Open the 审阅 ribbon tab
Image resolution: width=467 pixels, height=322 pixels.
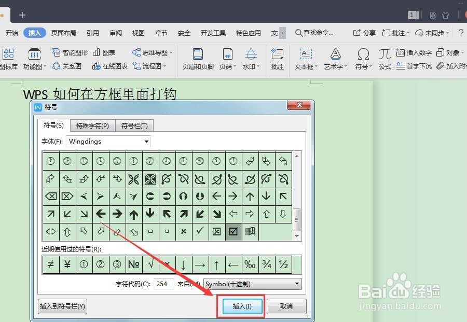point(116,33)
